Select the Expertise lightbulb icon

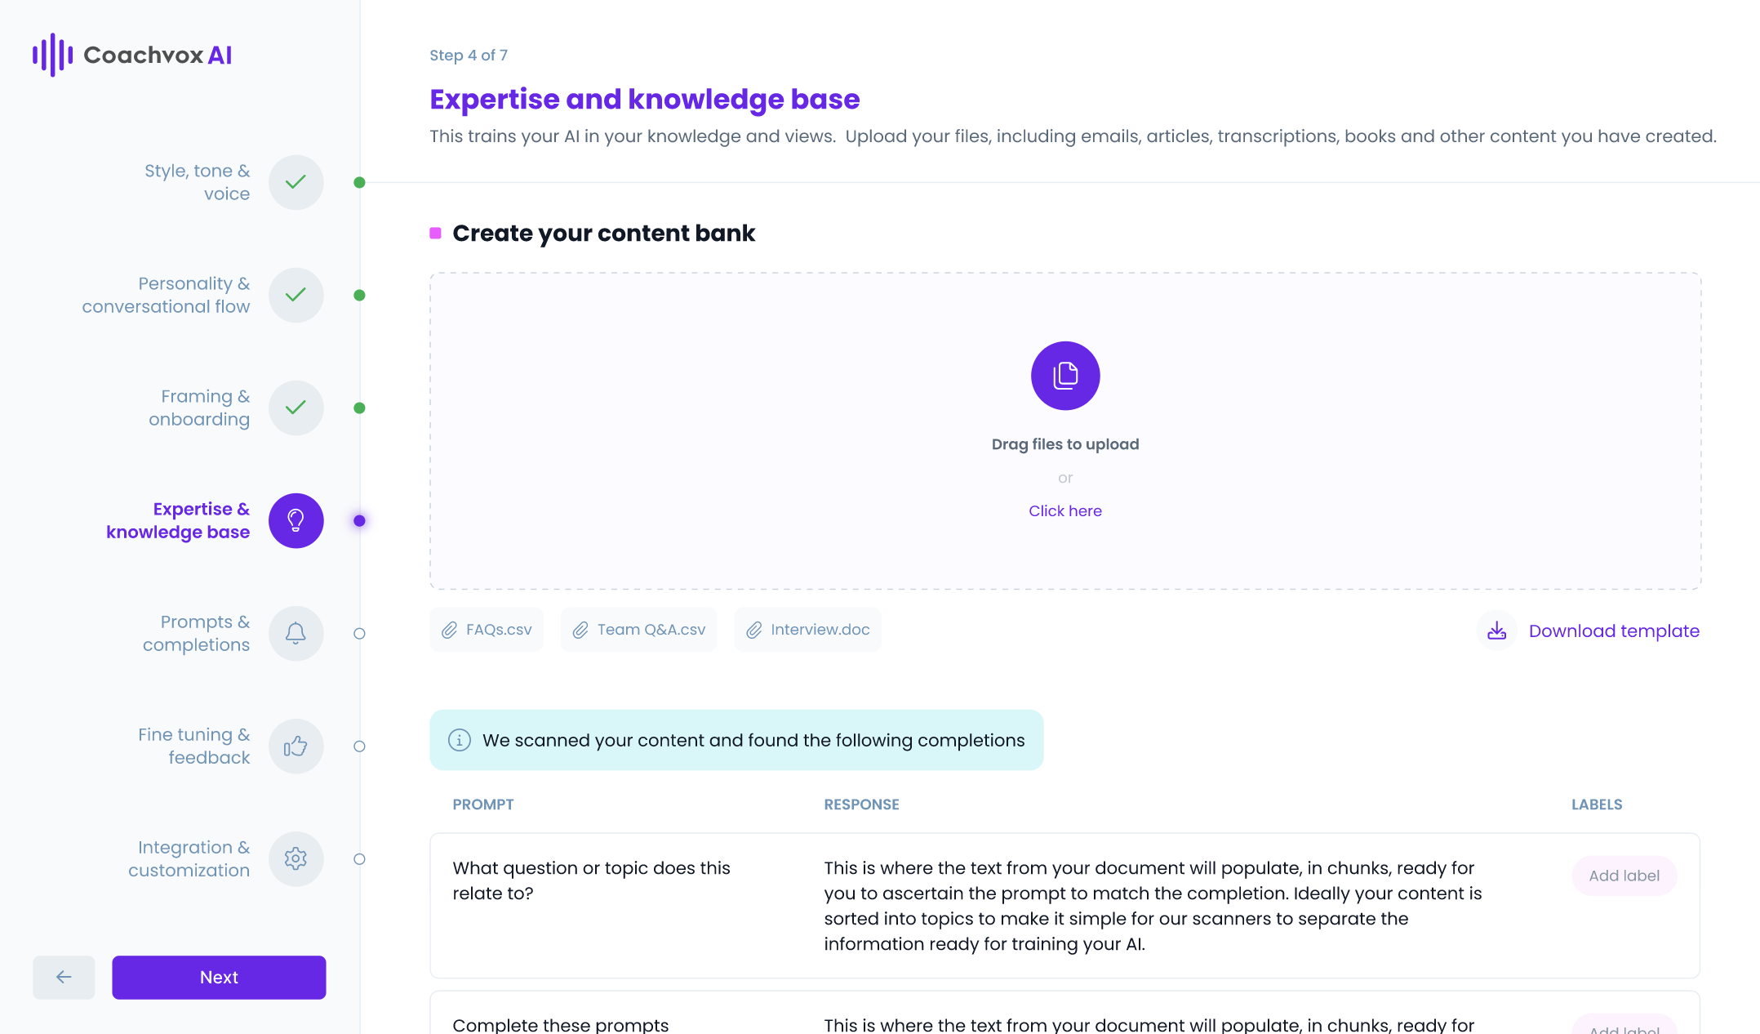tap(296, 520)
